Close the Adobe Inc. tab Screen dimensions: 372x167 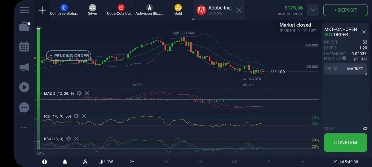coord(239,10)
